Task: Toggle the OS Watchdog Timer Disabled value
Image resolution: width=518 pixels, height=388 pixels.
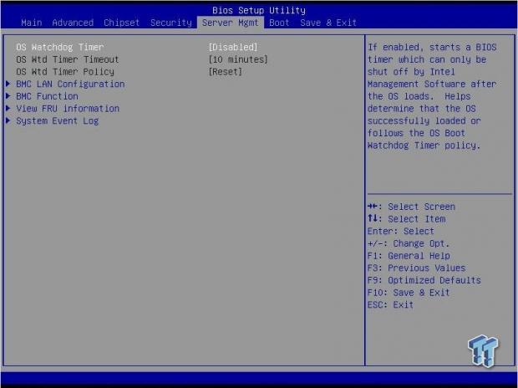Action: [233, 48]
